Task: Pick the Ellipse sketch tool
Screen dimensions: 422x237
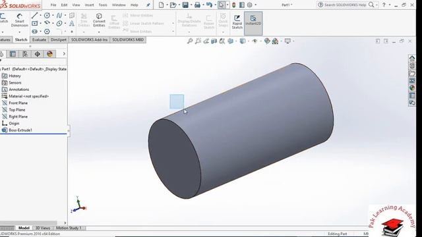Action: coord(59,24)
